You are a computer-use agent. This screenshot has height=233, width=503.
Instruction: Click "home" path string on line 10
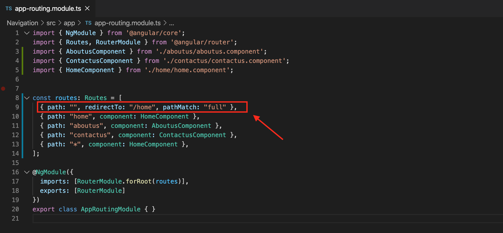point(81,116)
